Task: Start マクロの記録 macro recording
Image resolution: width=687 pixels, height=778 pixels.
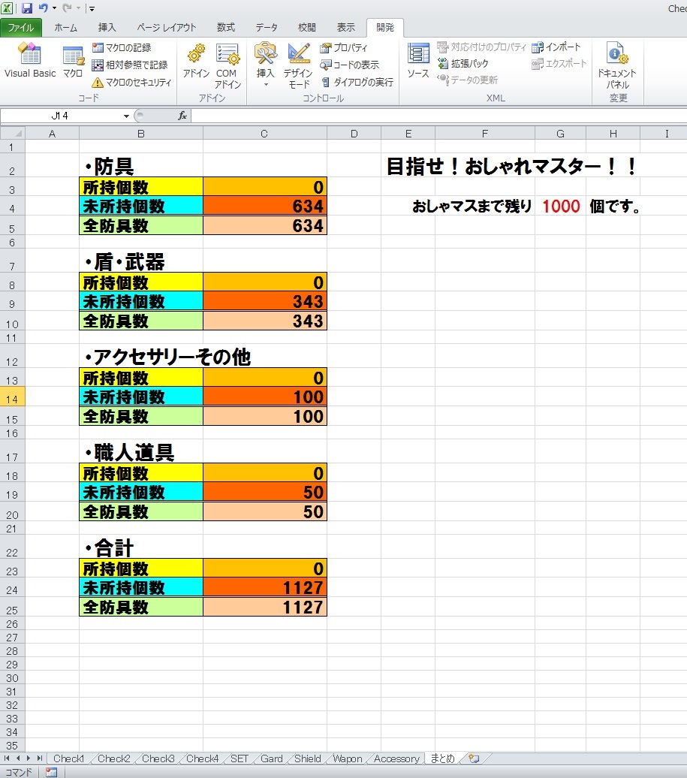Action: point(122,47)
